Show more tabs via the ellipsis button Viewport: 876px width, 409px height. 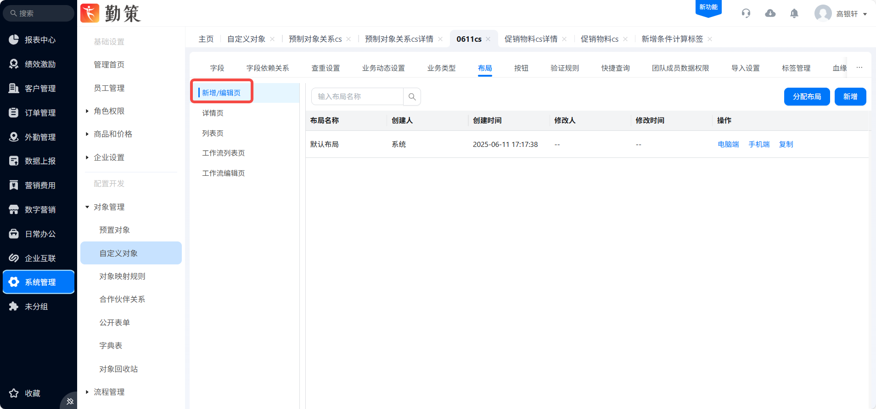859,67
